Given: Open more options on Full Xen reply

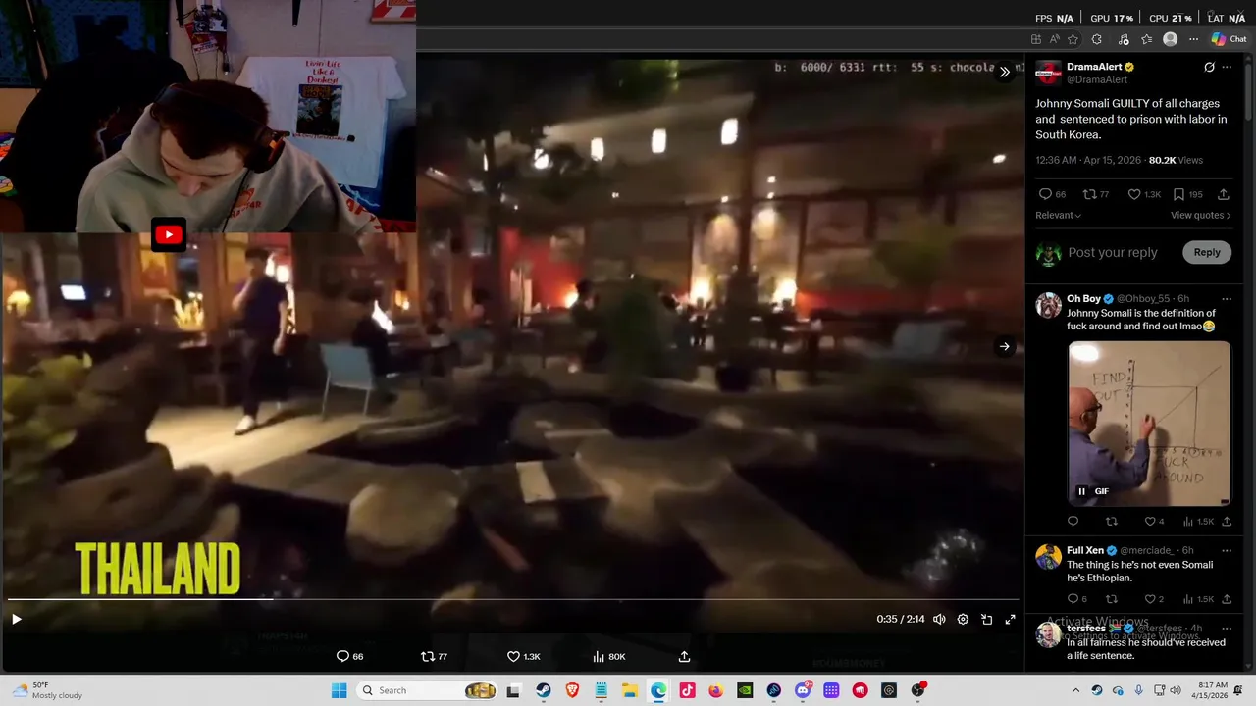Looking at the screenshot, I should tap(1227, 550).
